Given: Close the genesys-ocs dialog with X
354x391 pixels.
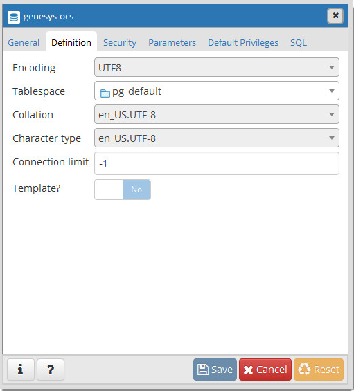Looking at the screenshot, I should click(335, 16).
